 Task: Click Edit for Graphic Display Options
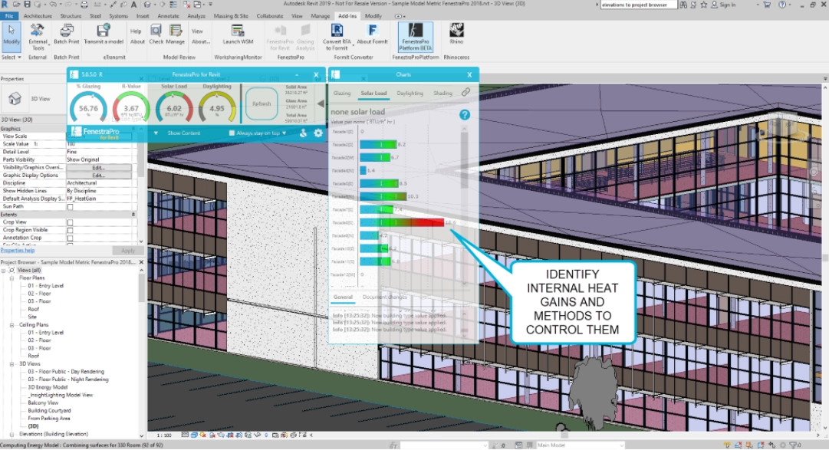click(99, 175)
